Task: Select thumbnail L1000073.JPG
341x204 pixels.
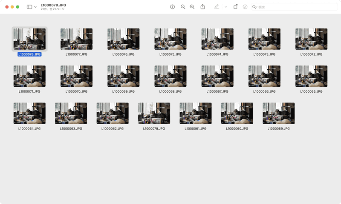Action: (x=264, y=39)
